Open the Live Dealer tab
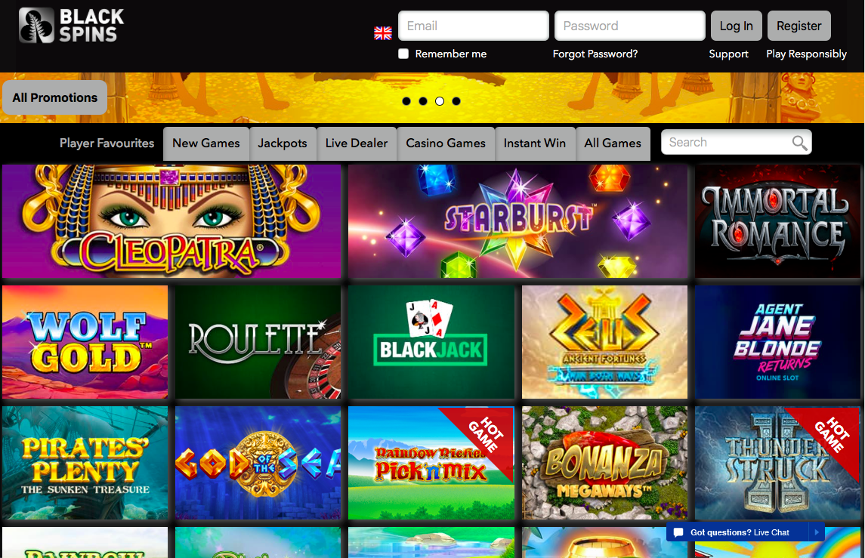Image resolution: width=865 pixels, height=558 pixels. point(357,143)
